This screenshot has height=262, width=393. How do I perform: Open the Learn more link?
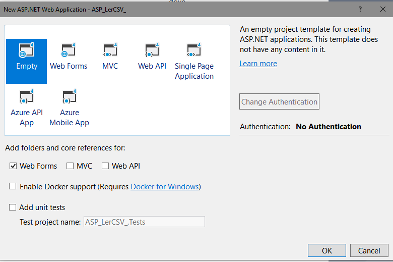[x=258, y=64]
